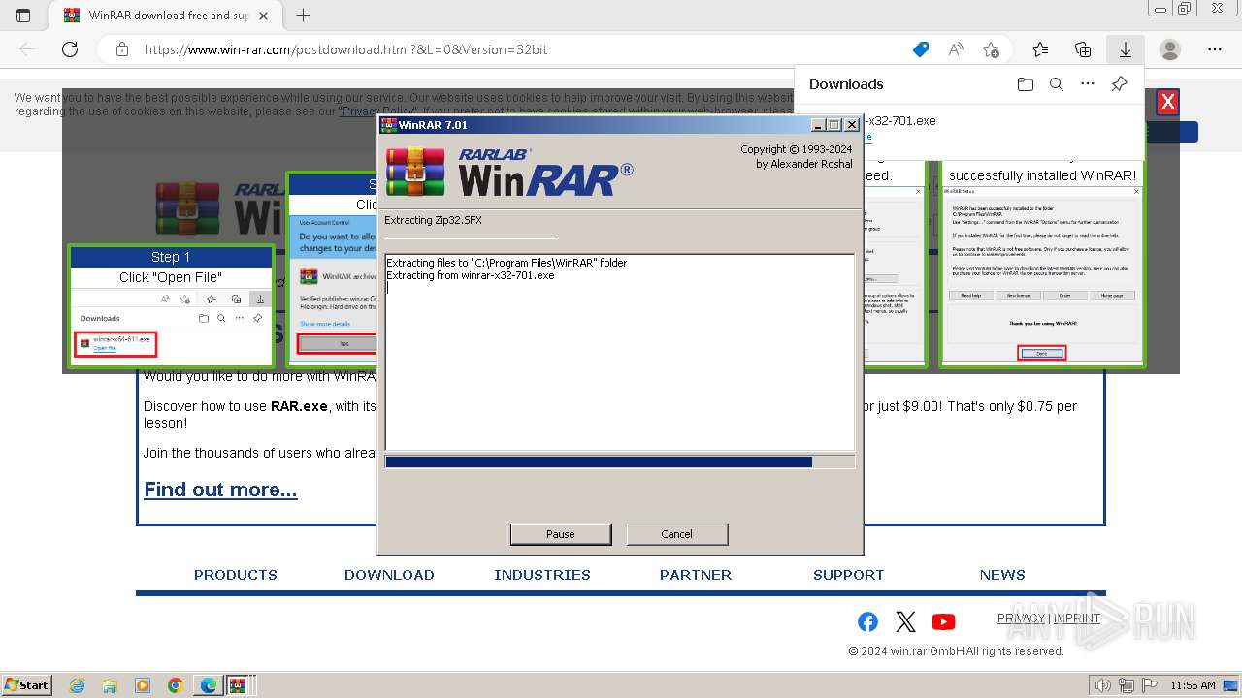
Task: Open the tab actions menu icon
Action: point(23,16)
